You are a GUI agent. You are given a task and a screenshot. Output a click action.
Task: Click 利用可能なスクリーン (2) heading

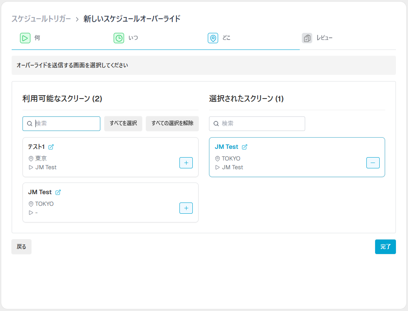tap(62, 99)
